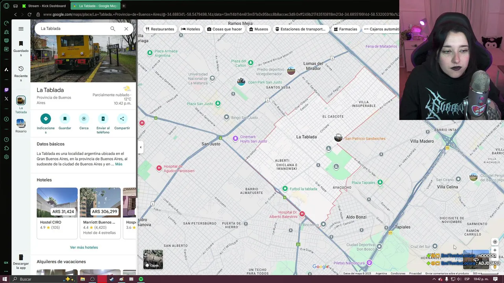Click the search magnifier icon
Viewport: 504px width, 283px height.
113,29
